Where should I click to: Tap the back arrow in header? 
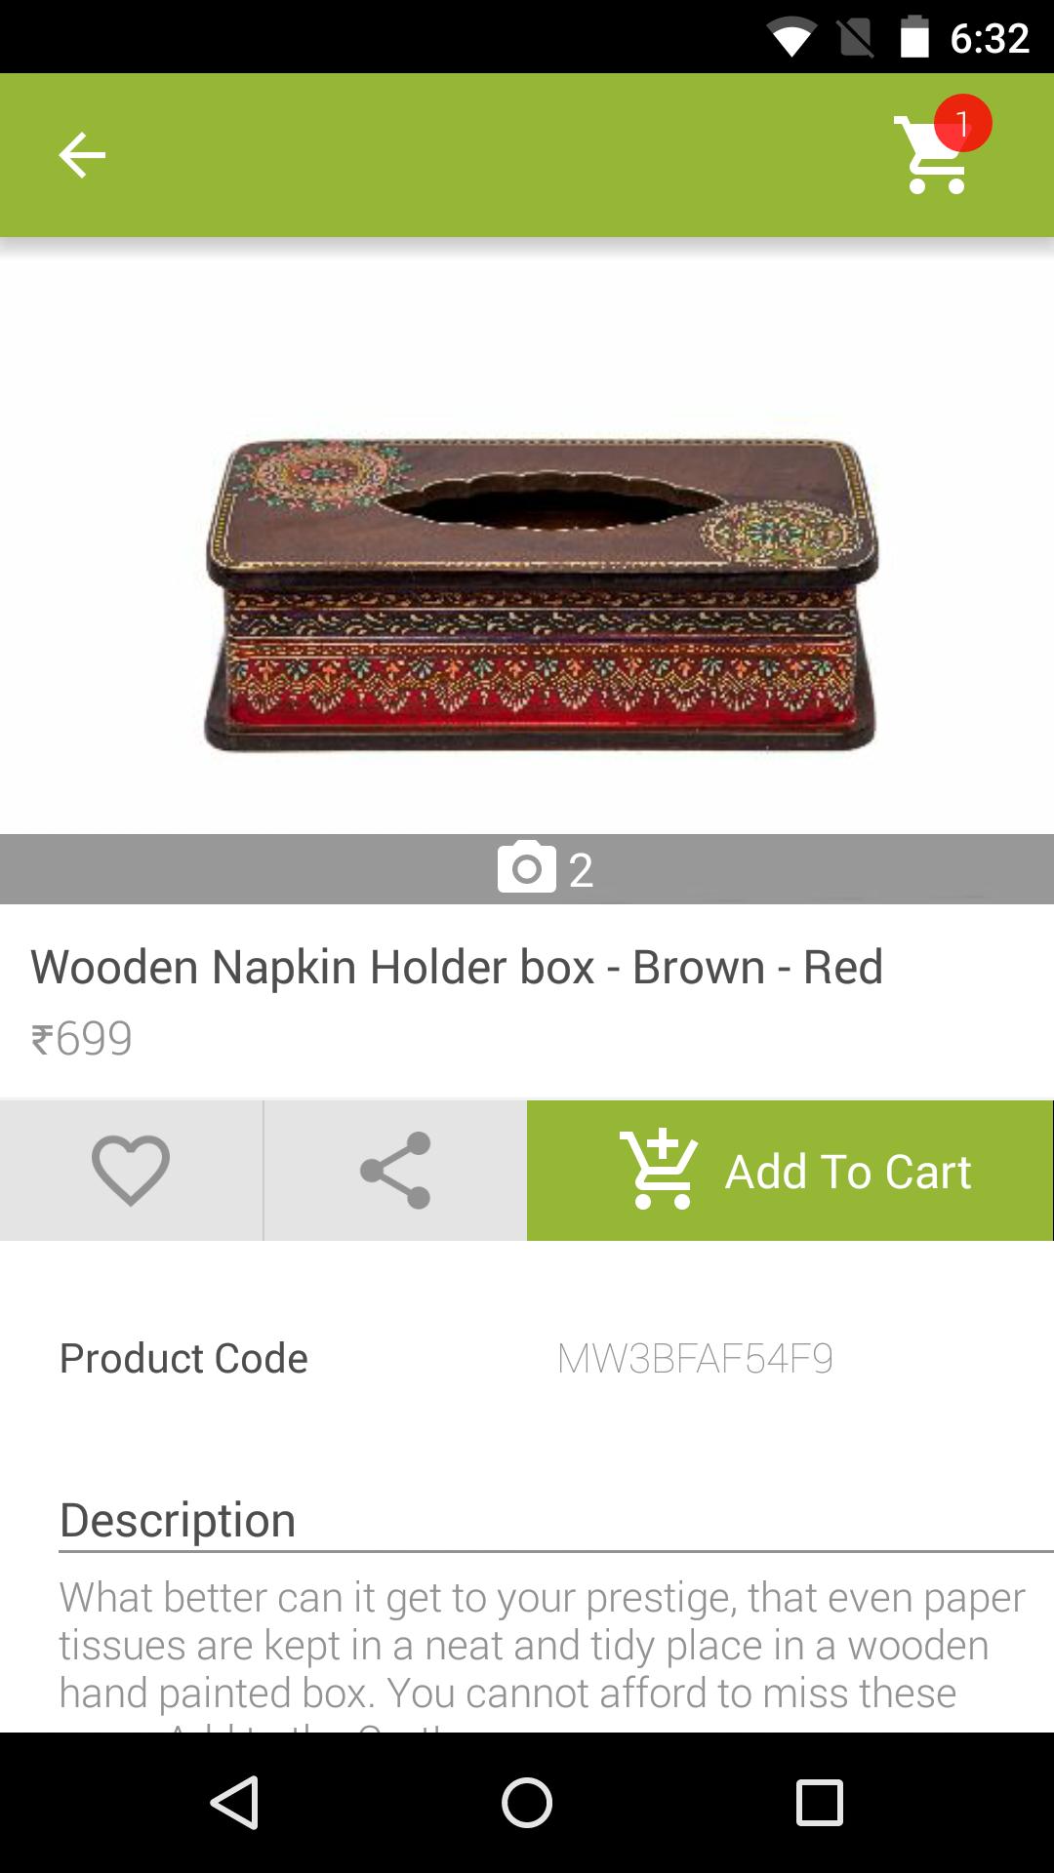82,155
